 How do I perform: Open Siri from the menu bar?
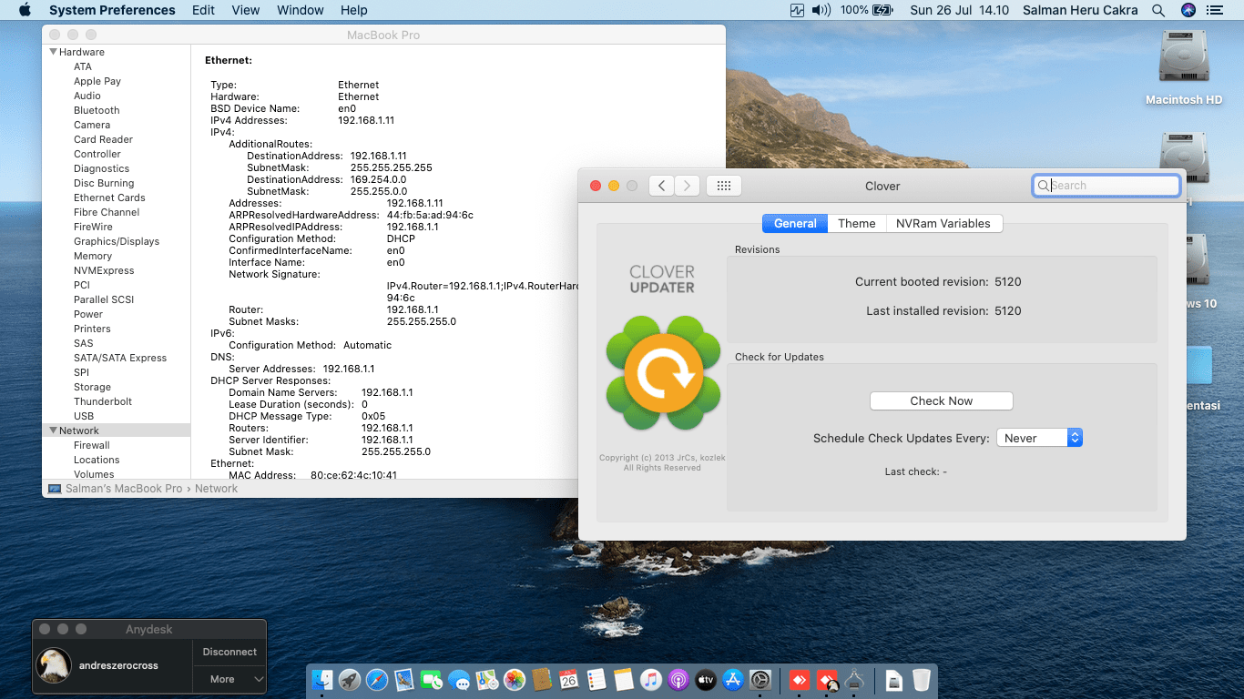tap(1188, 10)
